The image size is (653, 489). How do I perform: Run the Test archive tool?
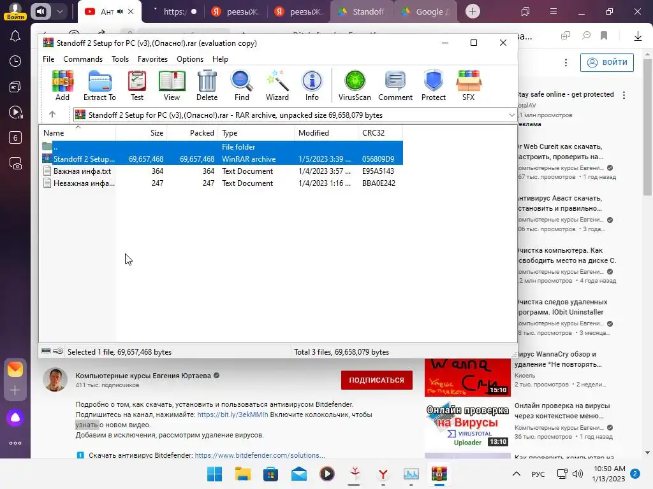pos(137,85)
